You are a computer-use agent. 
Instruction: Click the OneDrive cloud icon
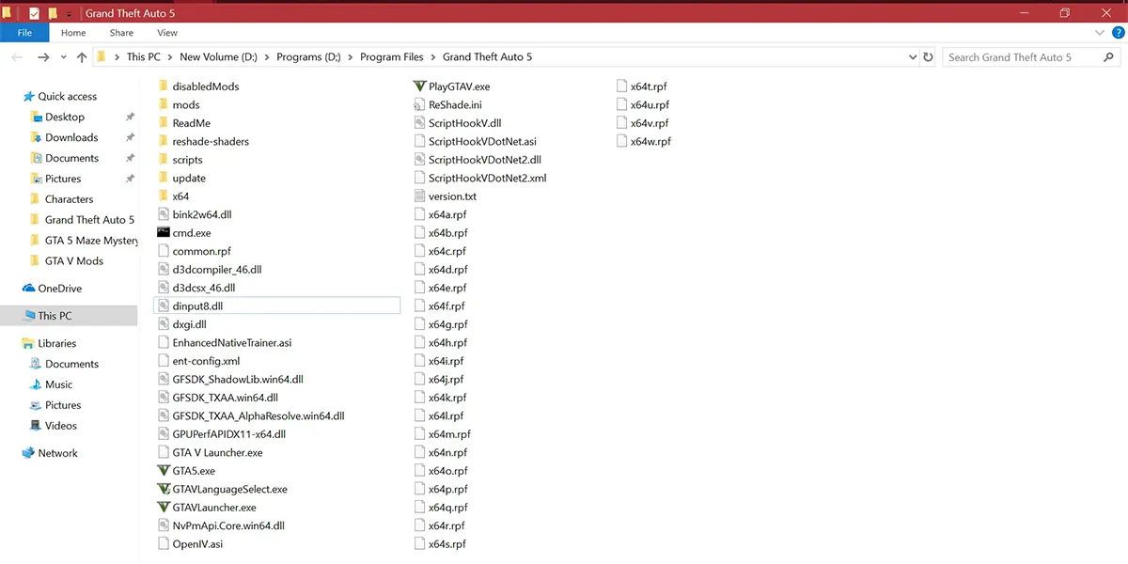coord(29,289)
